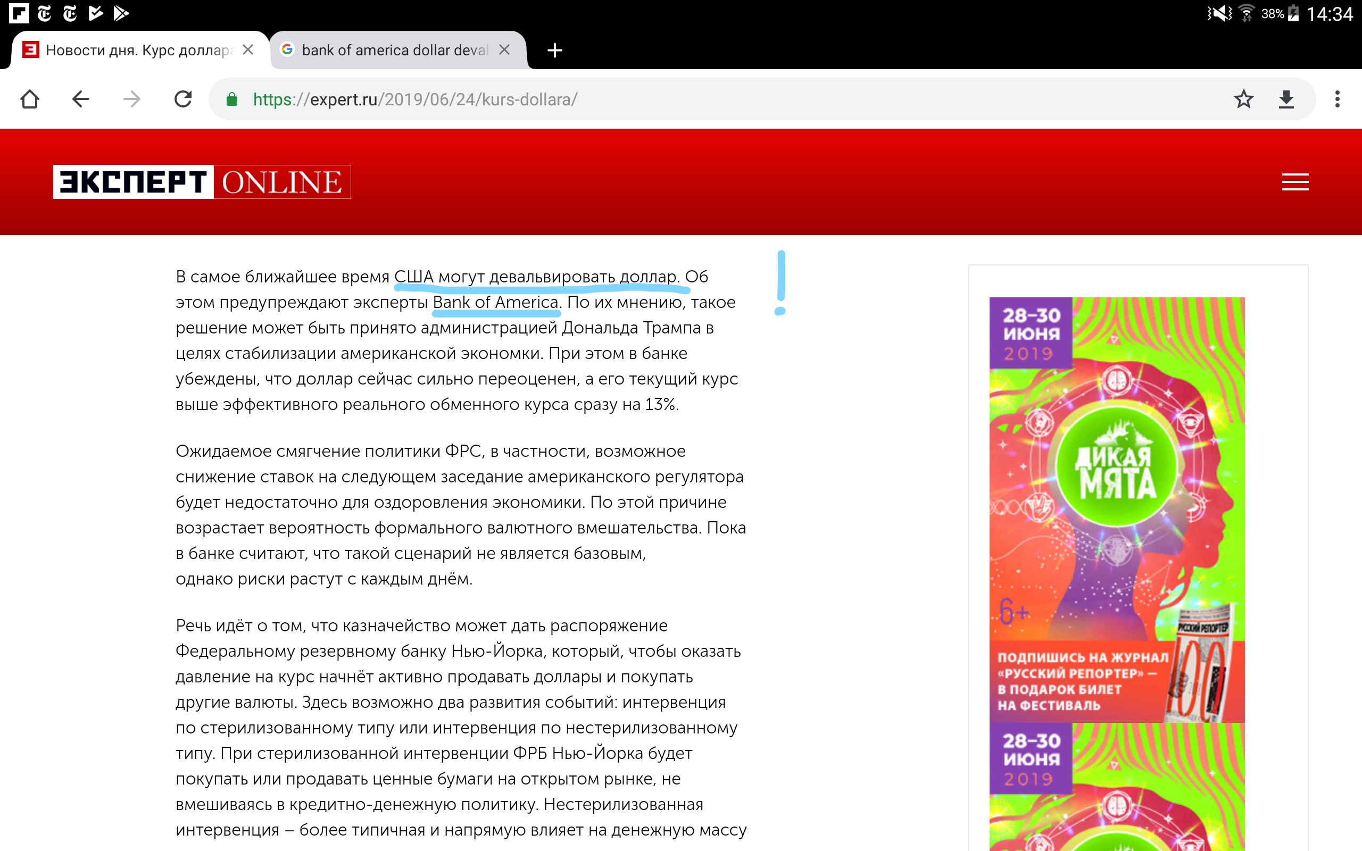
Task: Reload the page with the refresh icon
Action: pyautogui.click(x=183, y=99)
